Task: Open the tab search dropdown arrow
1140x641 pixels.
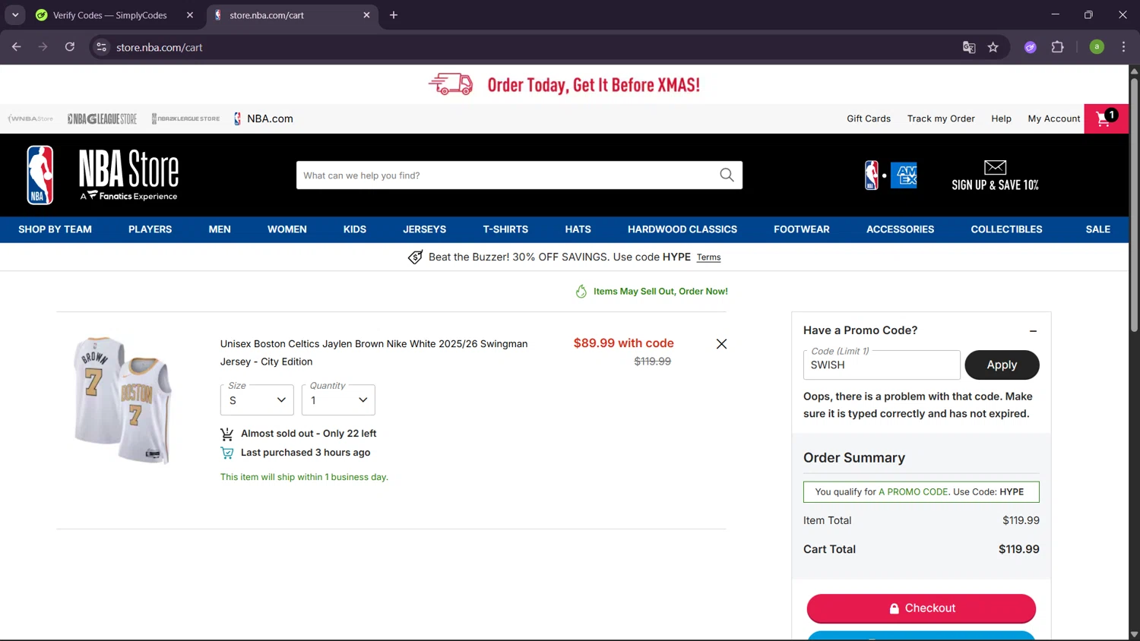Action: [x=15, y=15]
